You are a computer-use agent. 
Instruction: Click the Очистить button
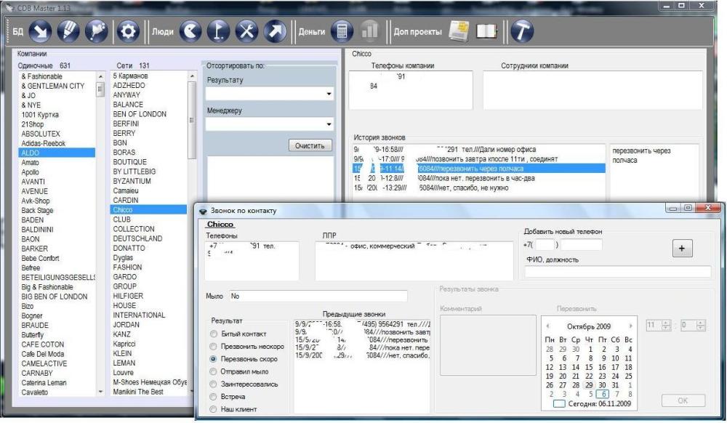tap(310, 146)
